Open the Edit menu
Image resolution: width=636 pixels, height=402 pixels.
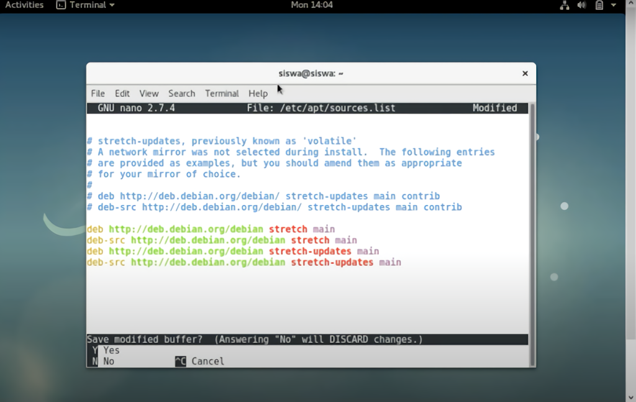pos(122,93)
